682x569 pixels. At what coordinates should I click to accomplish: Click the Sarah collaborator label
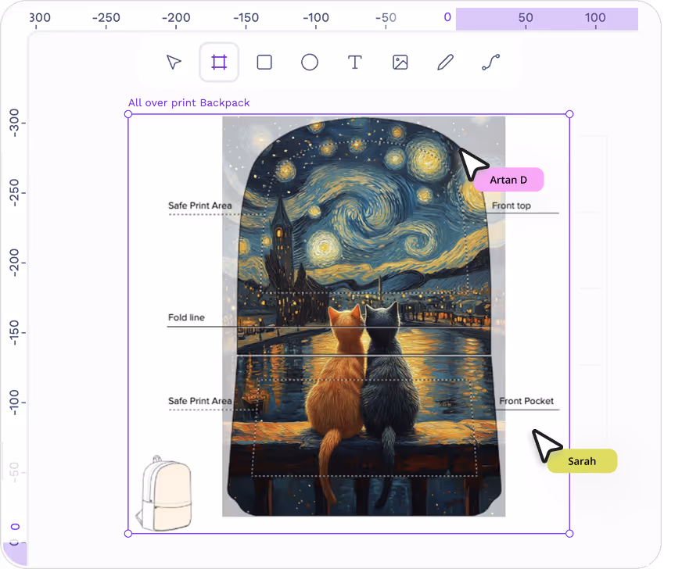point(582,461)
